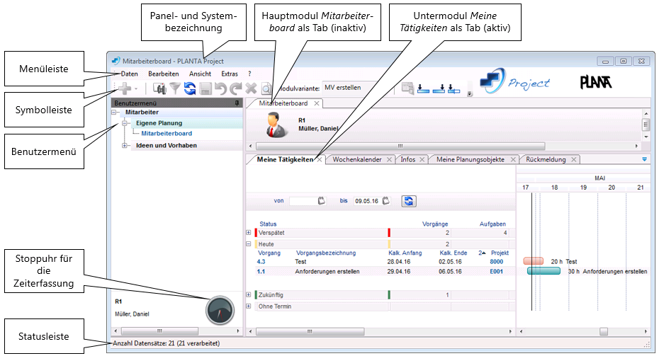Click the floppy disk save icon
This screenshot has width=659, height=356.
coord(205,88)
